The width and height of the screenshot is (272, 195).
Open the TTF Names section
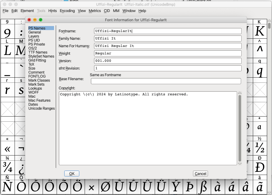(38, 52)
